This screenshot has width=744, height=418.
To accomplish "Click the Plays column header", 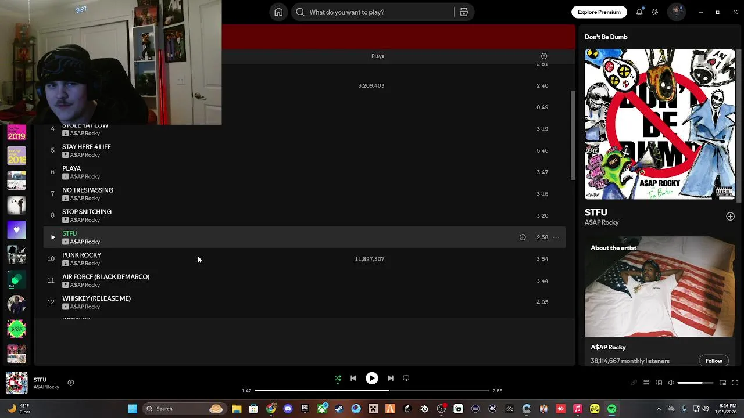I will (x=378, y=56).
